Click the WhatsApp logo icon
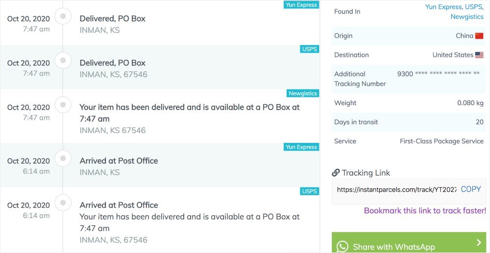Screen dimensions: 490x253 342,247
